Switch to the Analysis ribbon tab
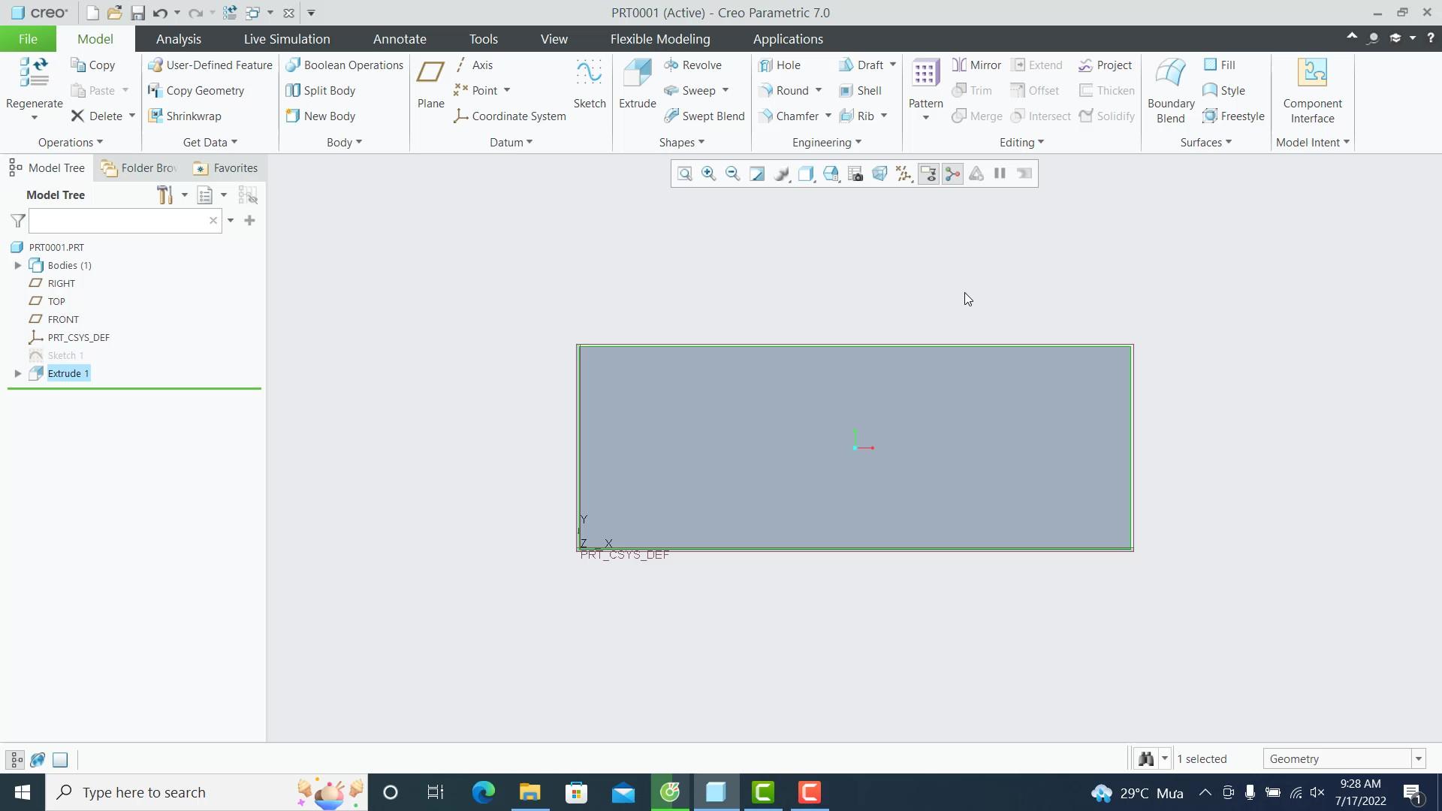The image size is (1442, 811). tap(178, 39)
